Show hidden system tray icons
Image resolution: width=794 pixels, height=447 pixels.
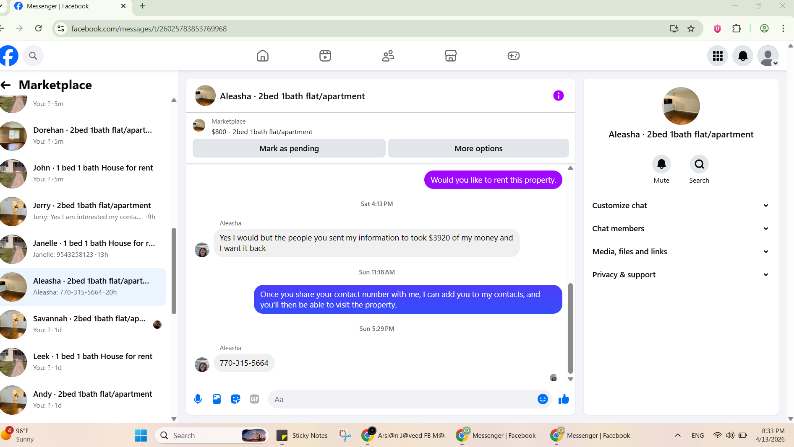(x=677, y=435)
